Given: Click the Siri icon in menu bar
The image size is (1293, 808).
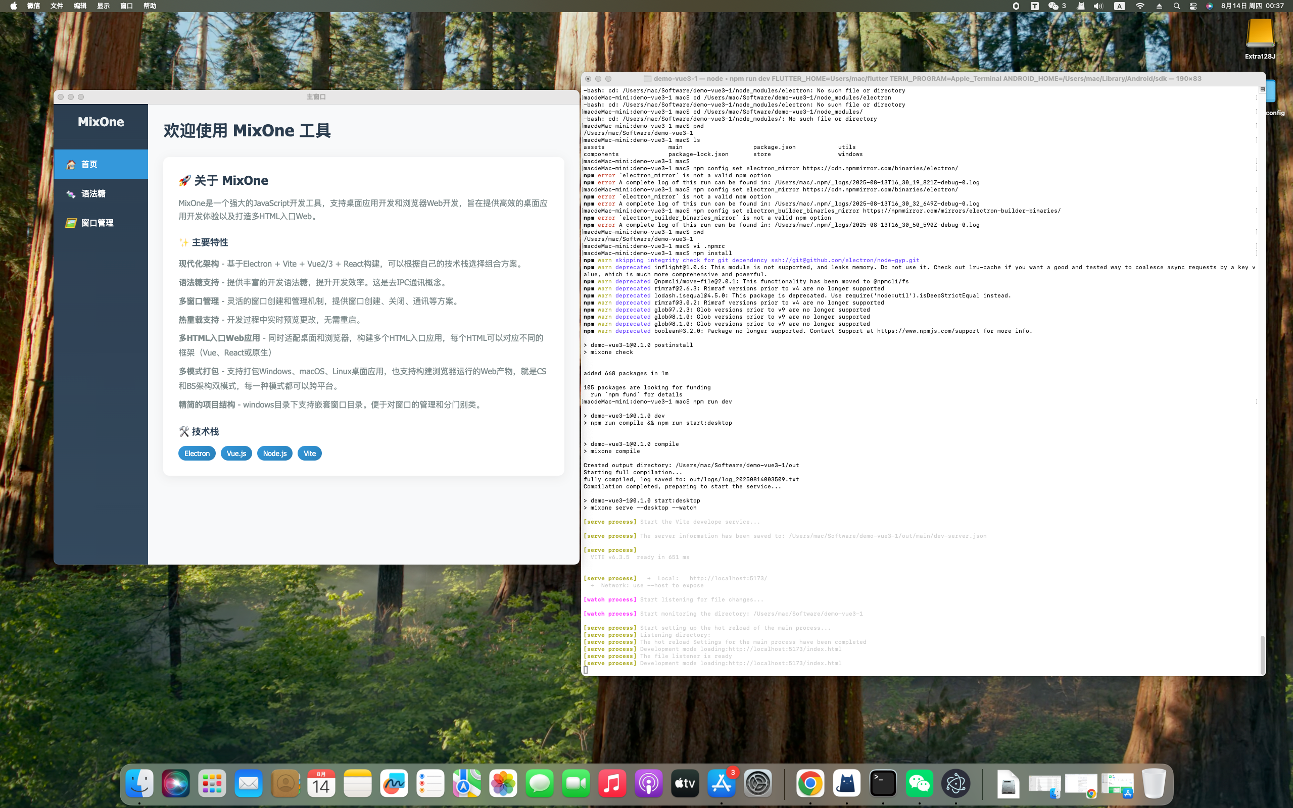Looking at the screenshot, I should point(1209,6).
